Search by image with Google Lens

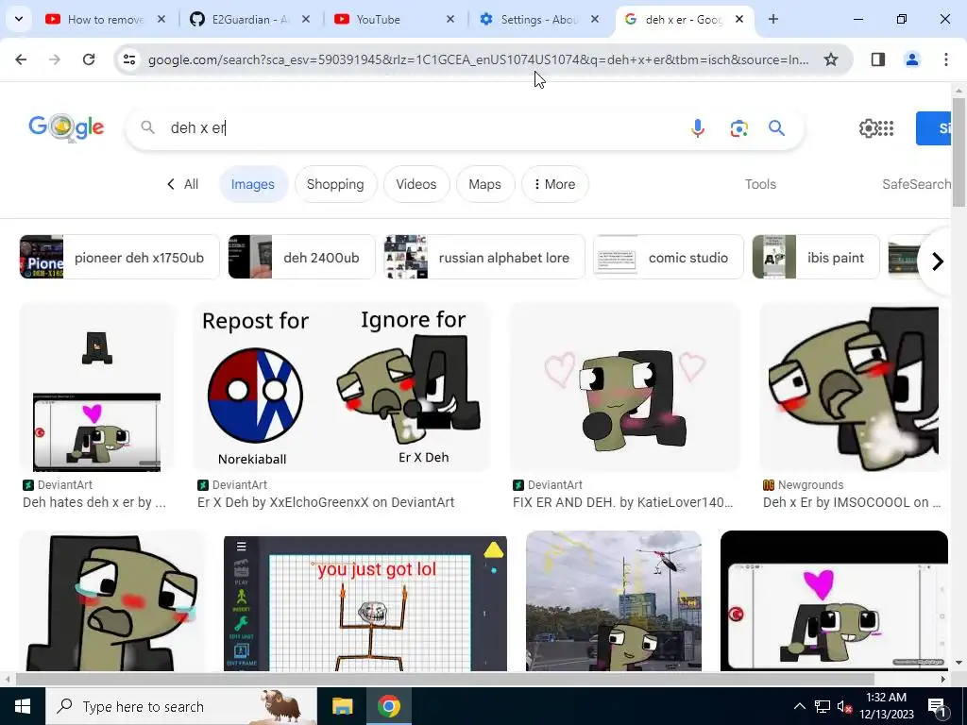pos(738,127)
